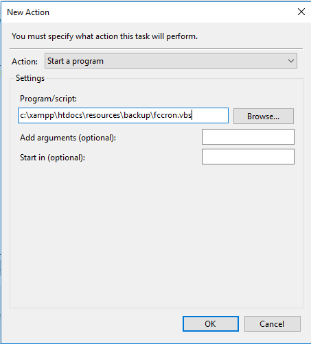Screen dimensions: 311x344
Task: Confirm the new action with OK
Action: click(x=211, y=323)
